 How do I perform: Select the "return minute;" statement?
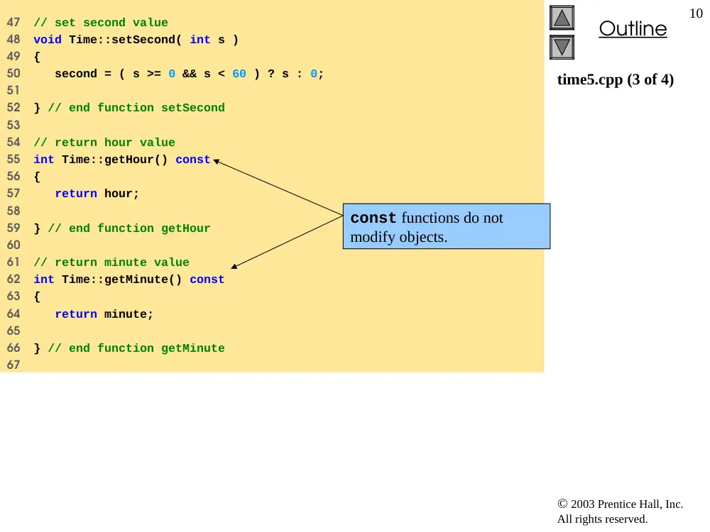coord(104,314)
